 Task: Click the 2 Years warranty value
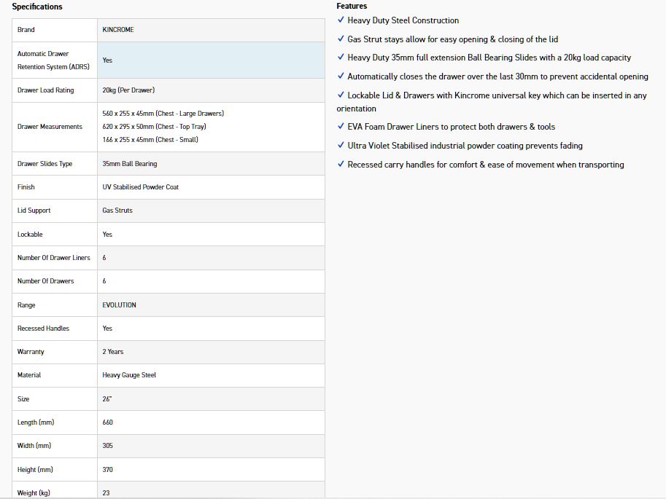(x=113, y=352)
